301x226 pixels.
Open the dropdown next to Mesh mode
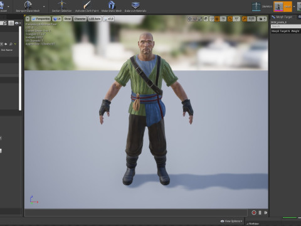(294, 7)
